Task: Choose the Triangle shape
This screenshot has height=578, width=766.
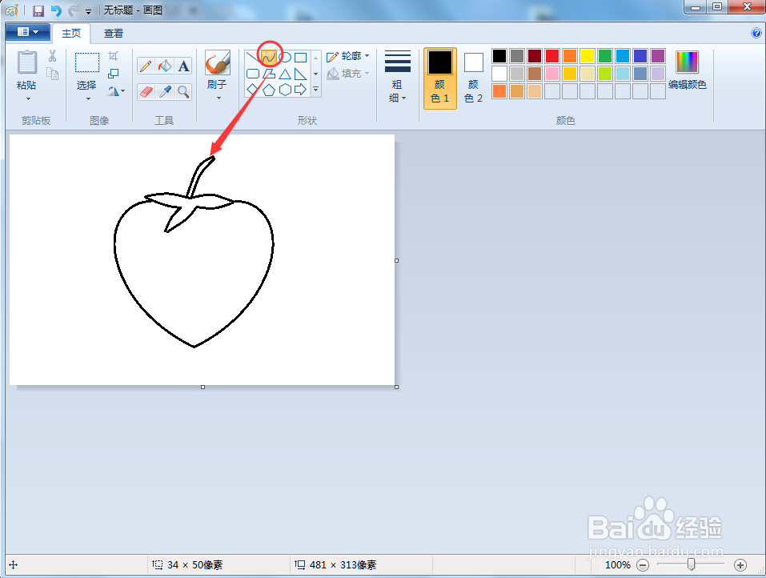Action: pyautogui.click(x=287, y=74)
